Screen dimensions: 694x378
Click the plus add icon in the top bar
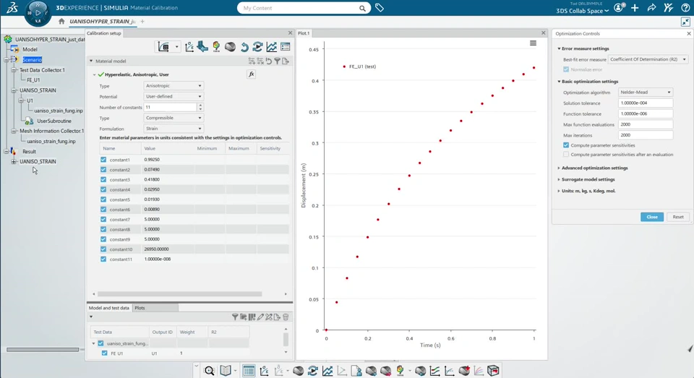point(635,7)
